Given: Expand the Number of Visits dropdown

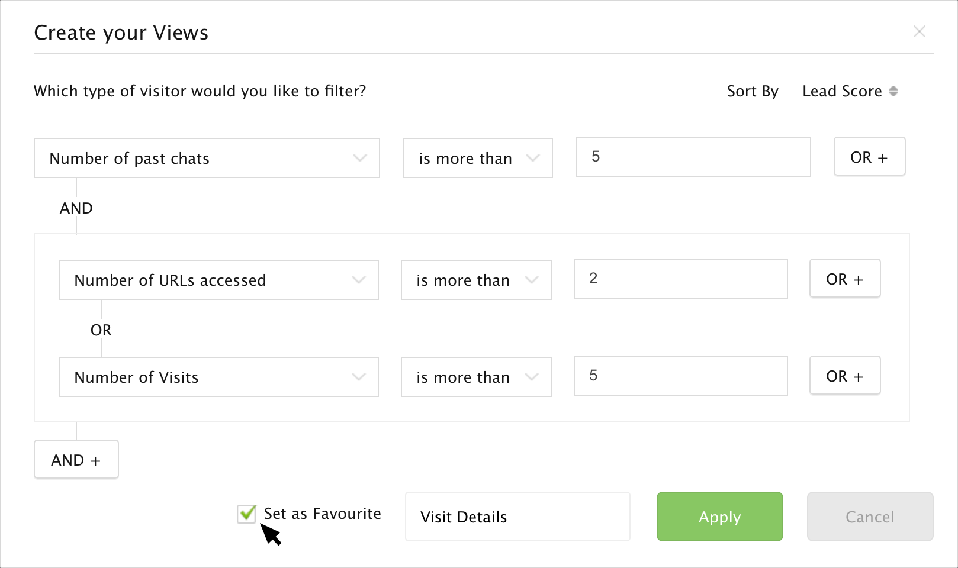Looking at the screenshot, I should pos(218,377).
